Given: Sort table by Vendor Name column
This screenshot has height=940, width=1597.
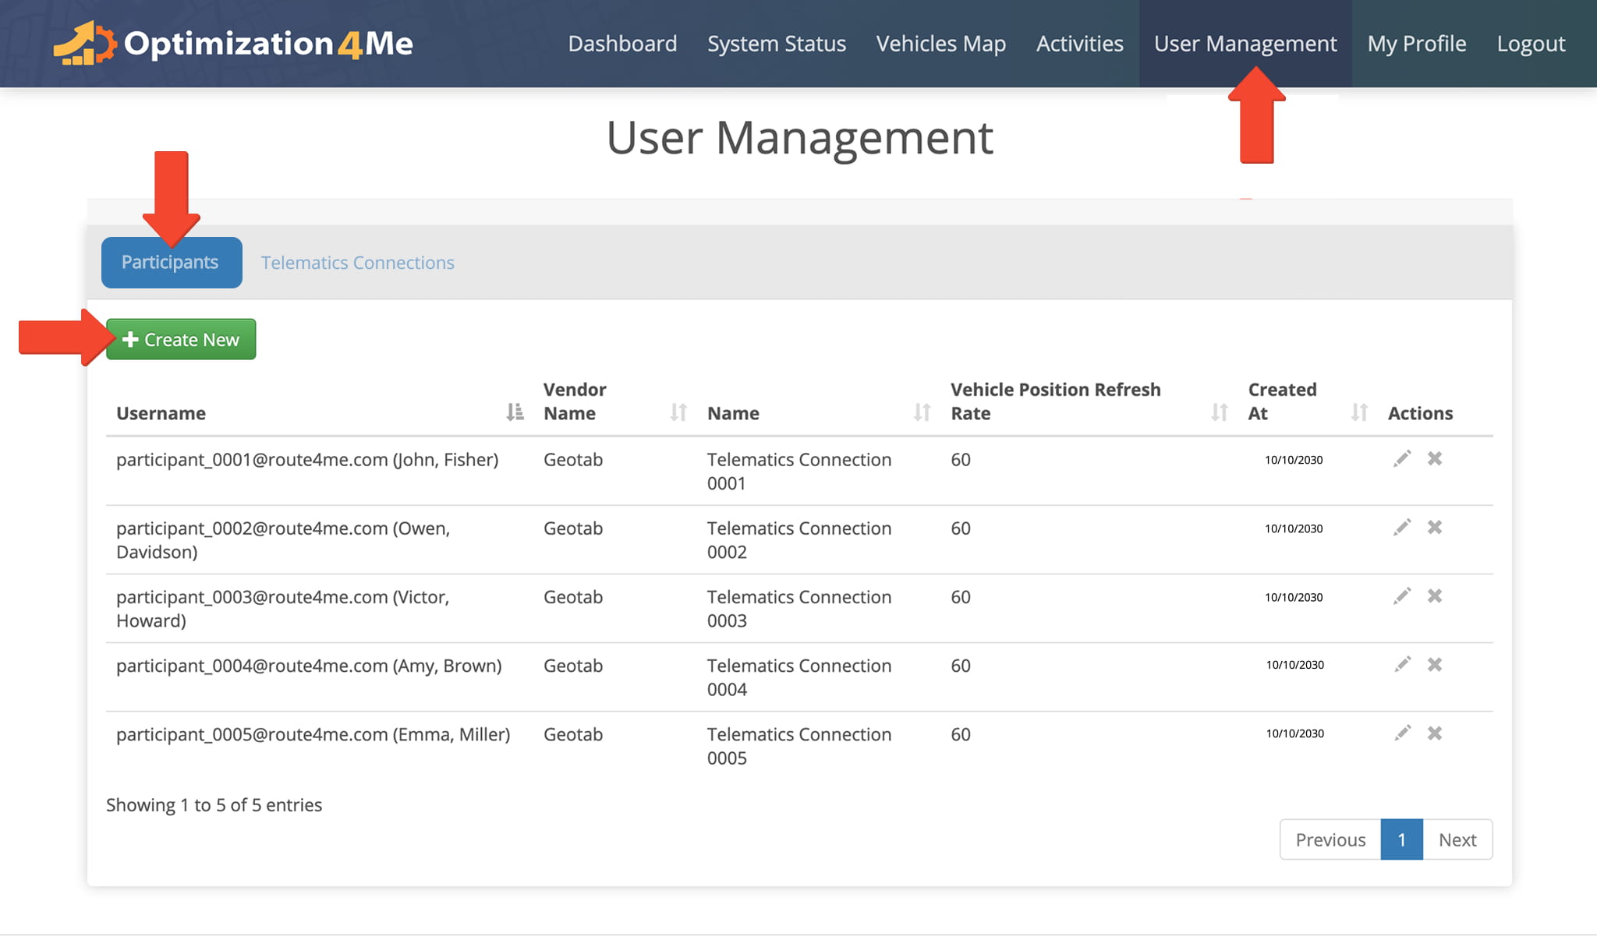Looking at the screenshot, I should pos(678,412).
